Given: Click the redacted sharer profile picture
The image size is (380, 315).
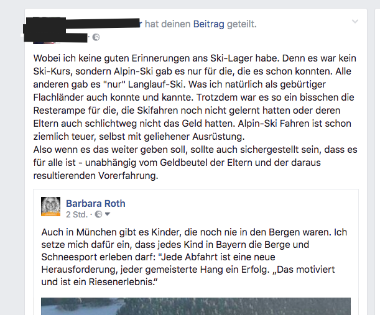Looking at the screenshot, I should (x=43, y=30).
